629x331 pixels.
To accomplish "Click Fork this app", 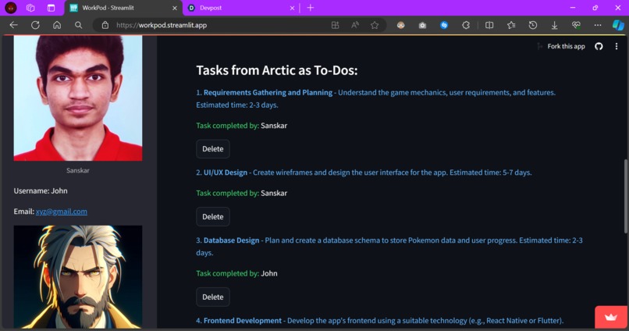I will pyautogui.click(x=566, y=46).
